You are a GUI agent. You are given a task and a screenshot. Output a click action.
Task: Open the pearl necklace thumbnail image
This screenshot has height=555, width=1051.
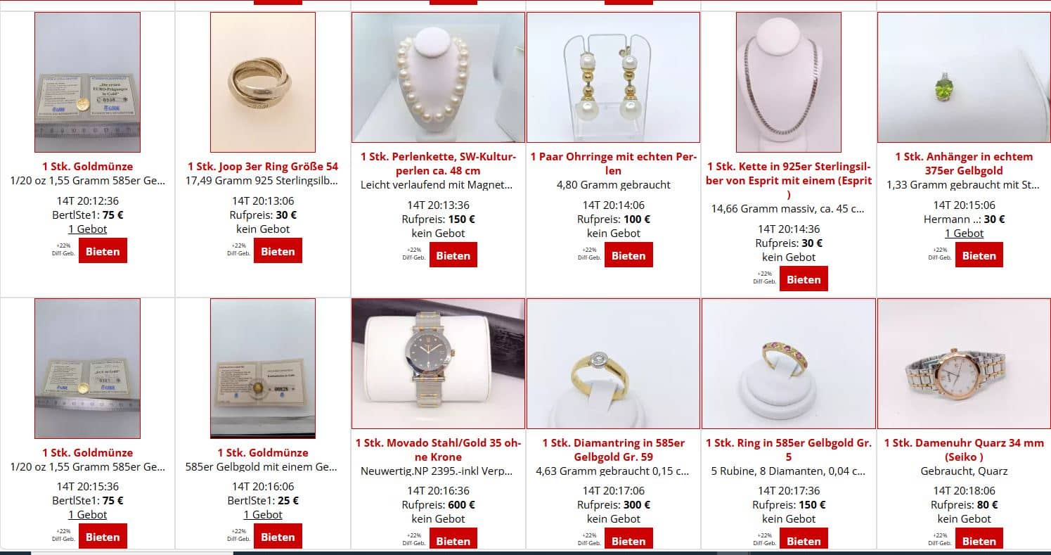(438, 77)
